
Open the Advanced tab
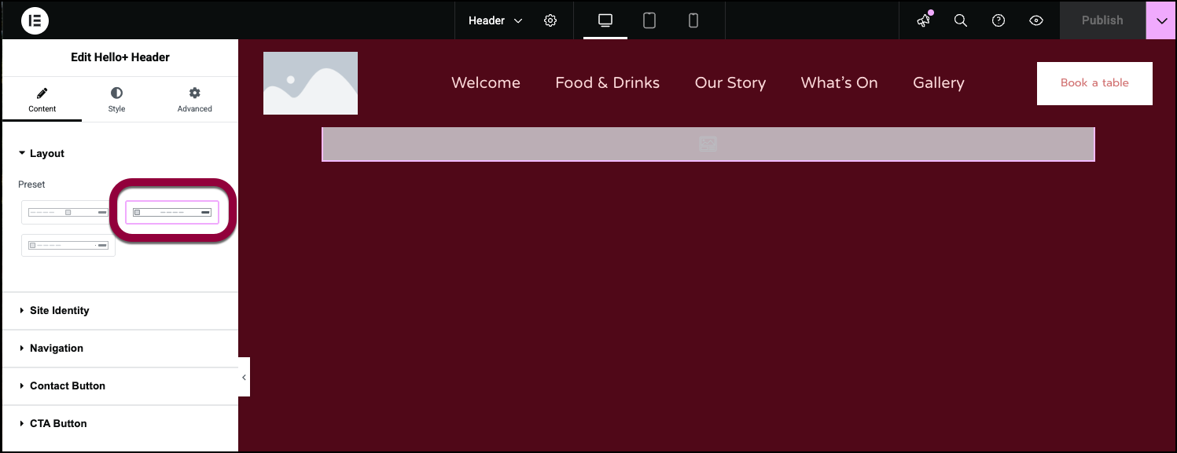pyautogui.click(x=194, y=100)
